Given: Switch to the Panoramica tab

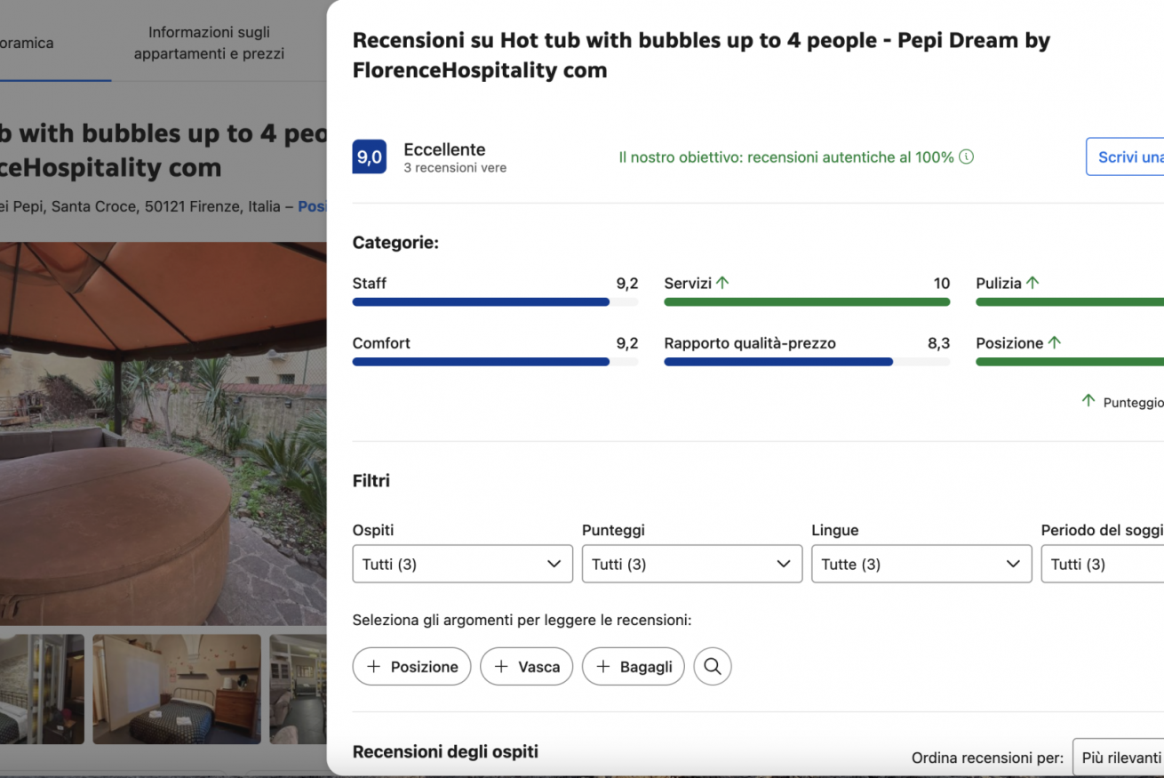Looking at the screenshot, I should [x=27, y=43].
